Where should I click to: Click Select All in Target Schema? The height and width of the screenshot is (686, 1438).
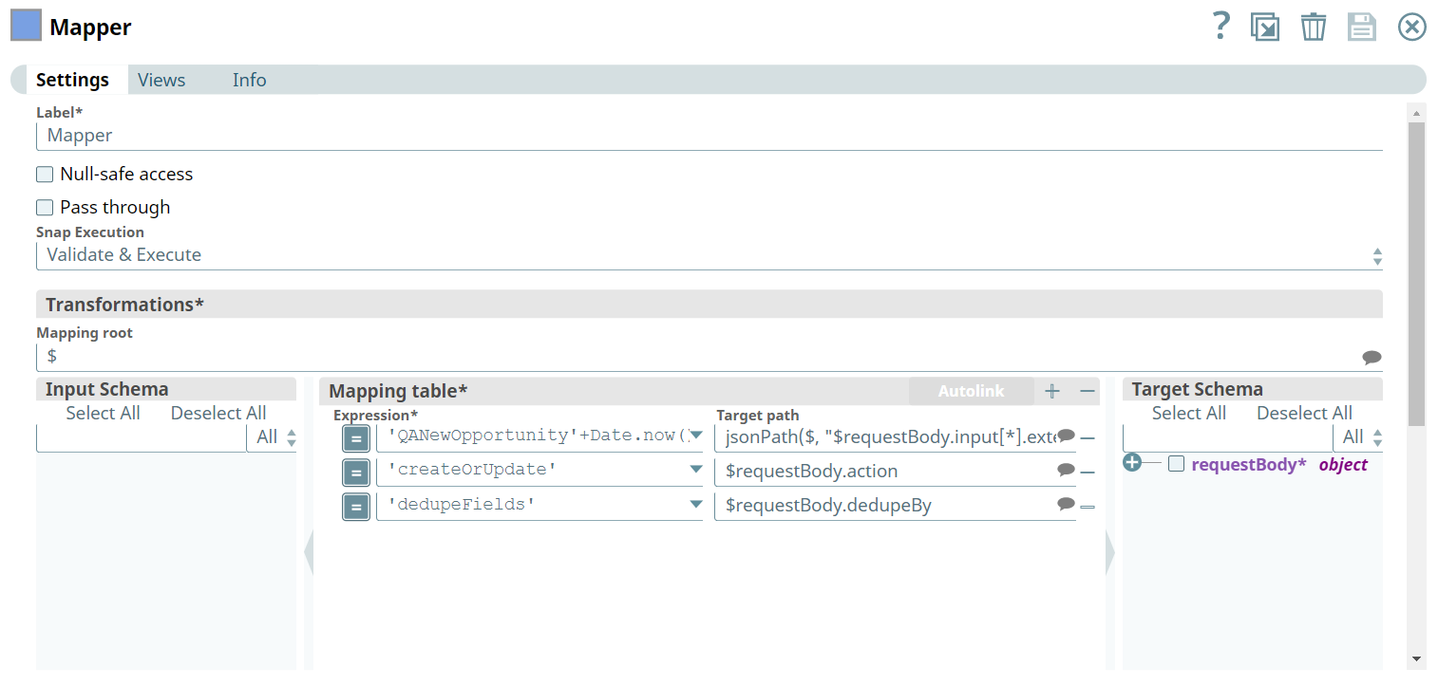[1189, 414]
